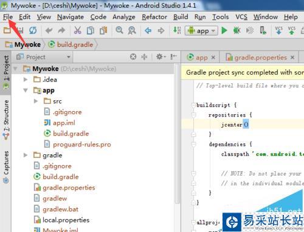Select proguard-rules.pro file
Screen dimensions: 304x232
coord(82,145)
